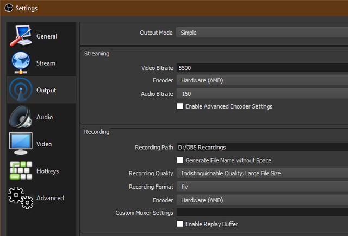348x236 pixels.
Task: Switch to the General tab label
Action: (47, 36)
